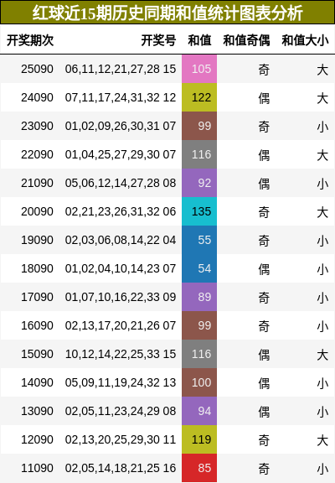This screenshot has width=335, height=483.
Task: Click the brown sum cell 99 in row 23090
Action: [199, 126]
